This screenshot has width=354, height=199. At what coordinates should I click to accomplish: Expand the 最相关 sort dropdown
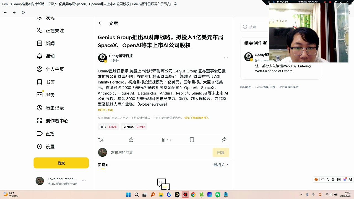[x=221, y=165]
